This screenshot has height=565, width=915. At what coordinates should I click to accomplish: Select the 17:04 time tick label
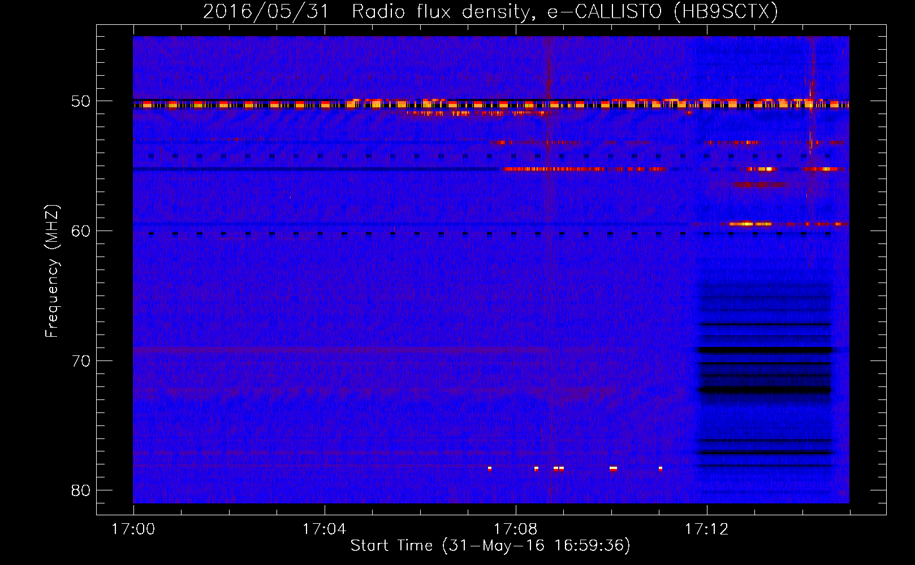(324, 529)
